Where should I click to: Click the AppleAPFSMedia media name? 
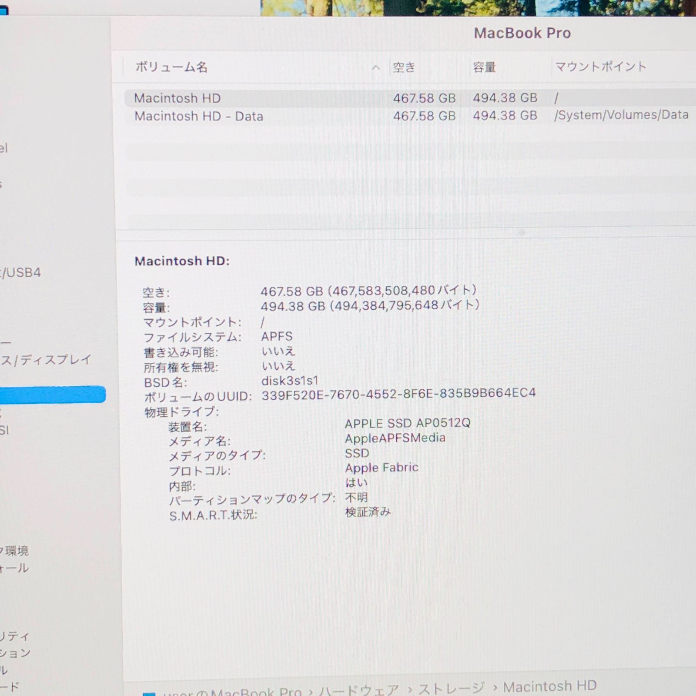395,438
